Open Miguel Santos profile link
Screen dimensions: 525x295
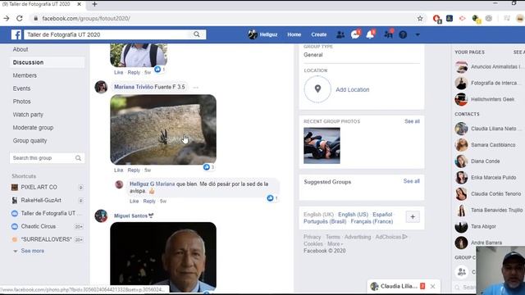pyautogui.click(x=130, y=216)
